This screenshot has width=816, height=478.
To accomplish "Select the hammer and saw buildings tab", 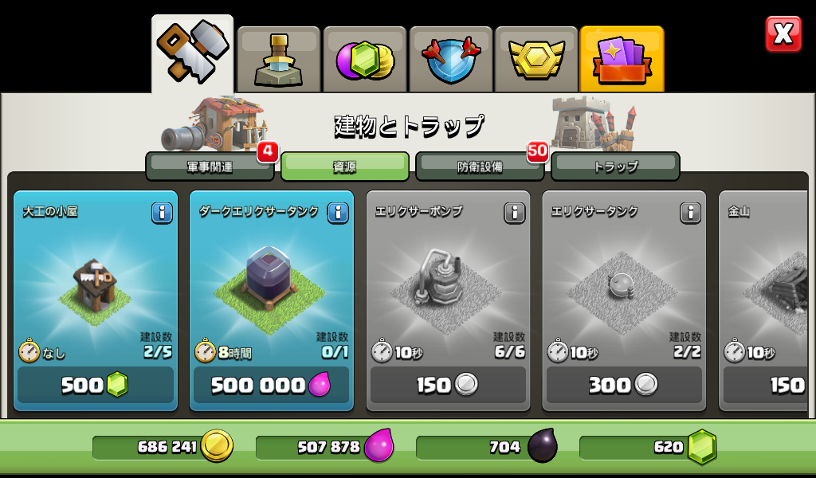I will [x=193, y=54].
